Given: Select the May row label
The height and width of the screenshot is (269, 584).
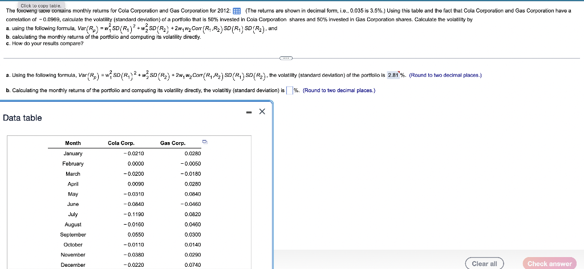Looking at the screenshot, I should click(x=73, y=194).
